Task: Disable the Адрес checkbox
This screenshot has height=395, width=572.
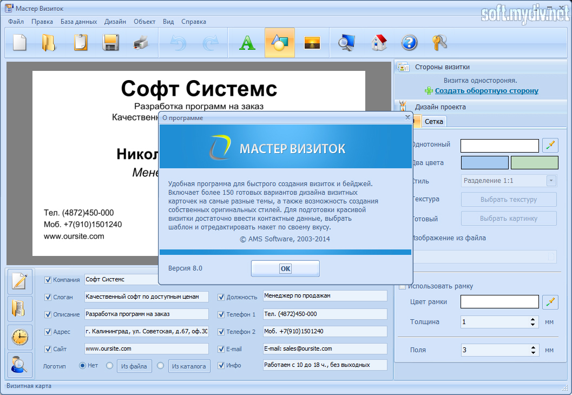Action: 48,332
